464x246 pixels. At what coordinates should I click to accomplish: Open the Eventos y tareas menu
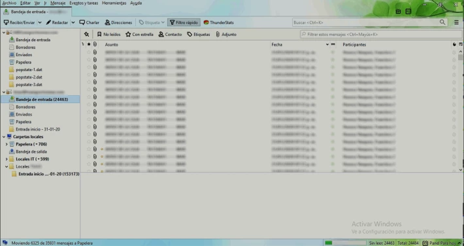(x=84, y=3)
